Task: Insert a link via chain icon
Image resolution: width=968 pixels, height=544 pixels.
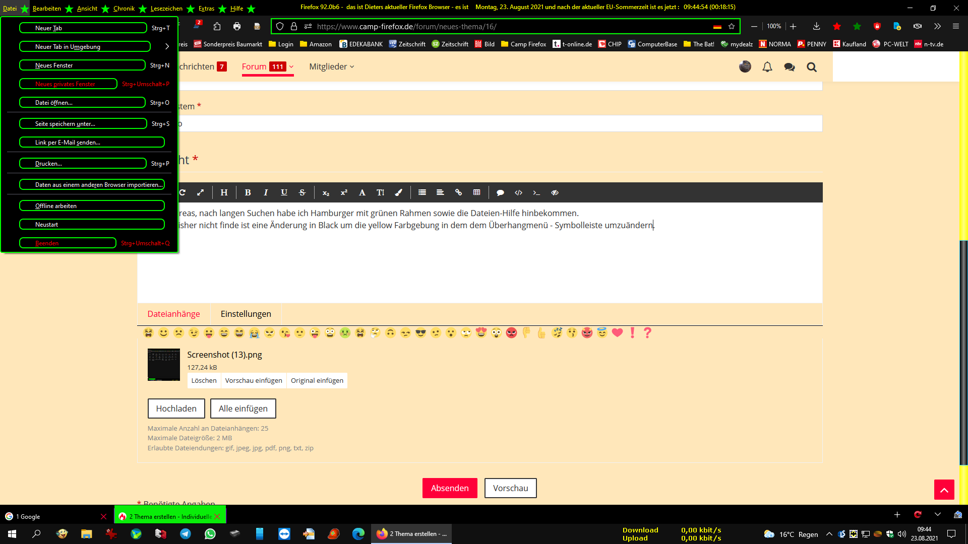Action: point(458,192)
